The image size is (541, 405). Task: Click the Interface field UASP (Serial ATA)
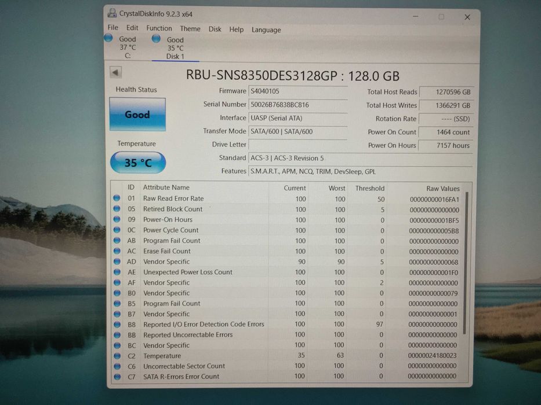coord(298,118)
